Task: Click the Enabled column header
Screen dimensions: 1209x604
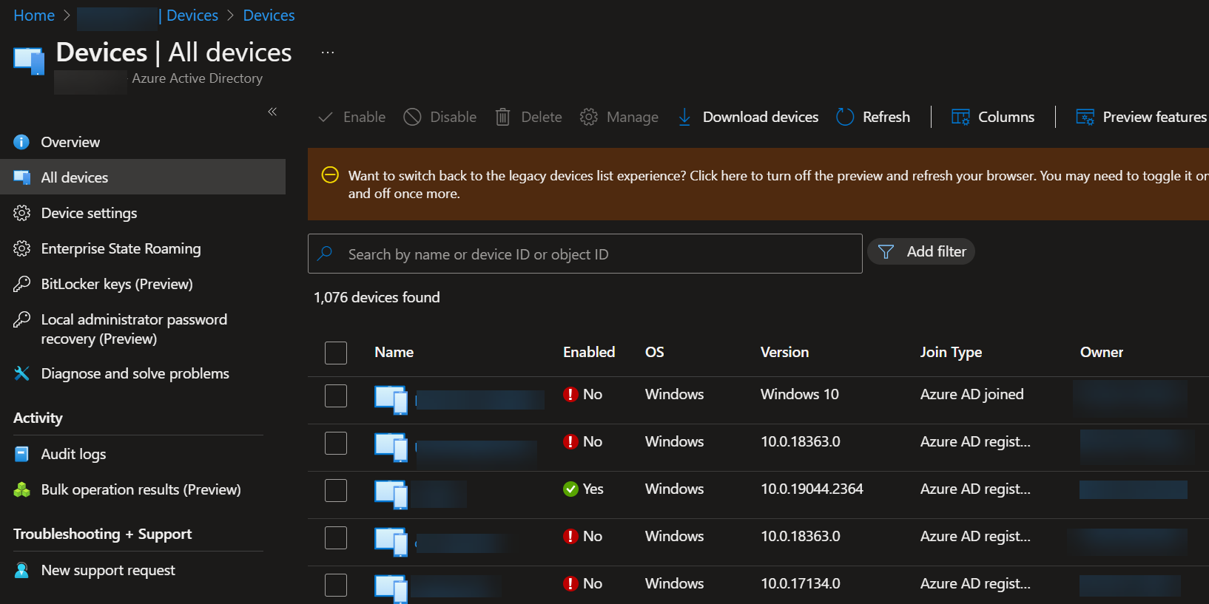Action: [x=589, y=353]
